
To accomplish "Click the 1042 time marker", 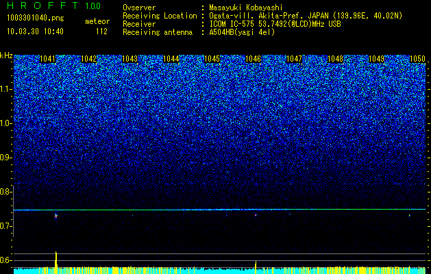I will [89, 59].
